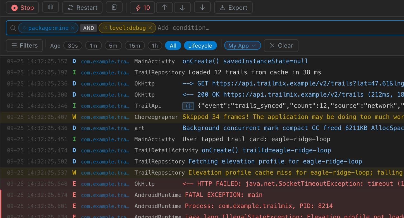The width and height of the screenshot is (404, 218).
Task: Restart the logcat session
Action: [82, 8]
